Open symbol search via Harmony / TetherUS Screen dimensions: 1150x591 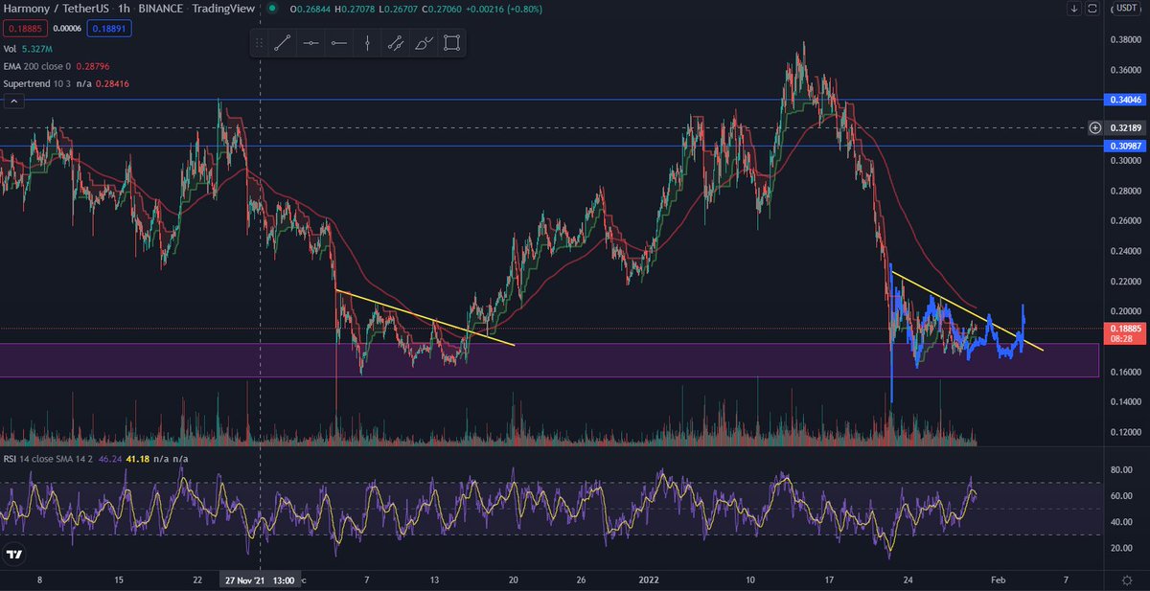tap(57, 9)
